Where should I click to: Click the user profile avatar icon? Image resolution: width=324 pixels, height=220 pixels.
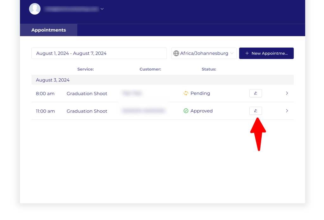pos(35,9)
